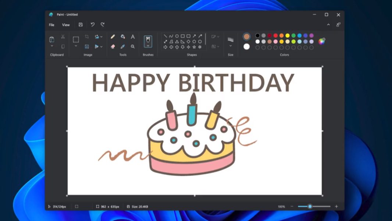This screenshot has height=221, width=392.
Task: Choose the purple color swatch
Action: [x=311, y=35]
